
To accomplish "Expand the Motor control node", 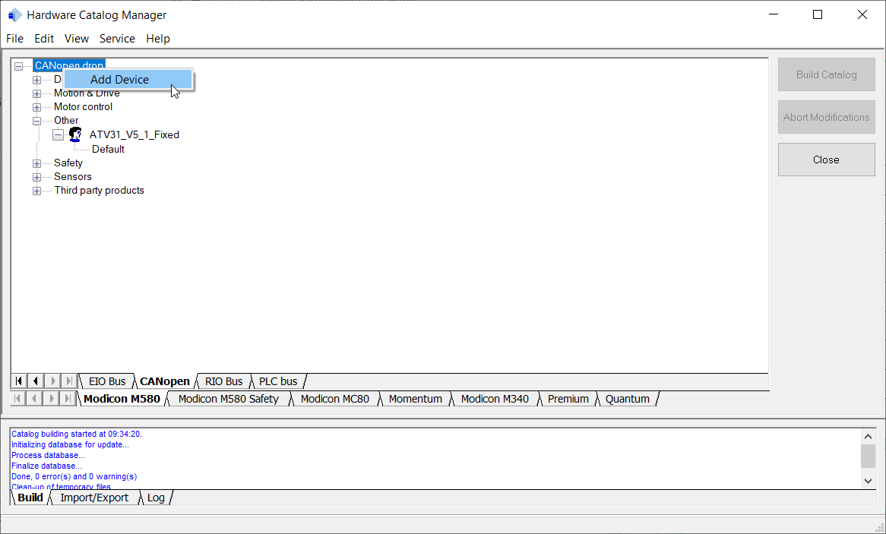I will tap(36, 107).
